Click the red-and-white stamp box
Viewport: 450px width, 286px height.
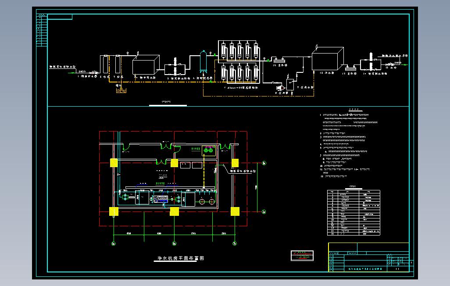click(302, 256)
